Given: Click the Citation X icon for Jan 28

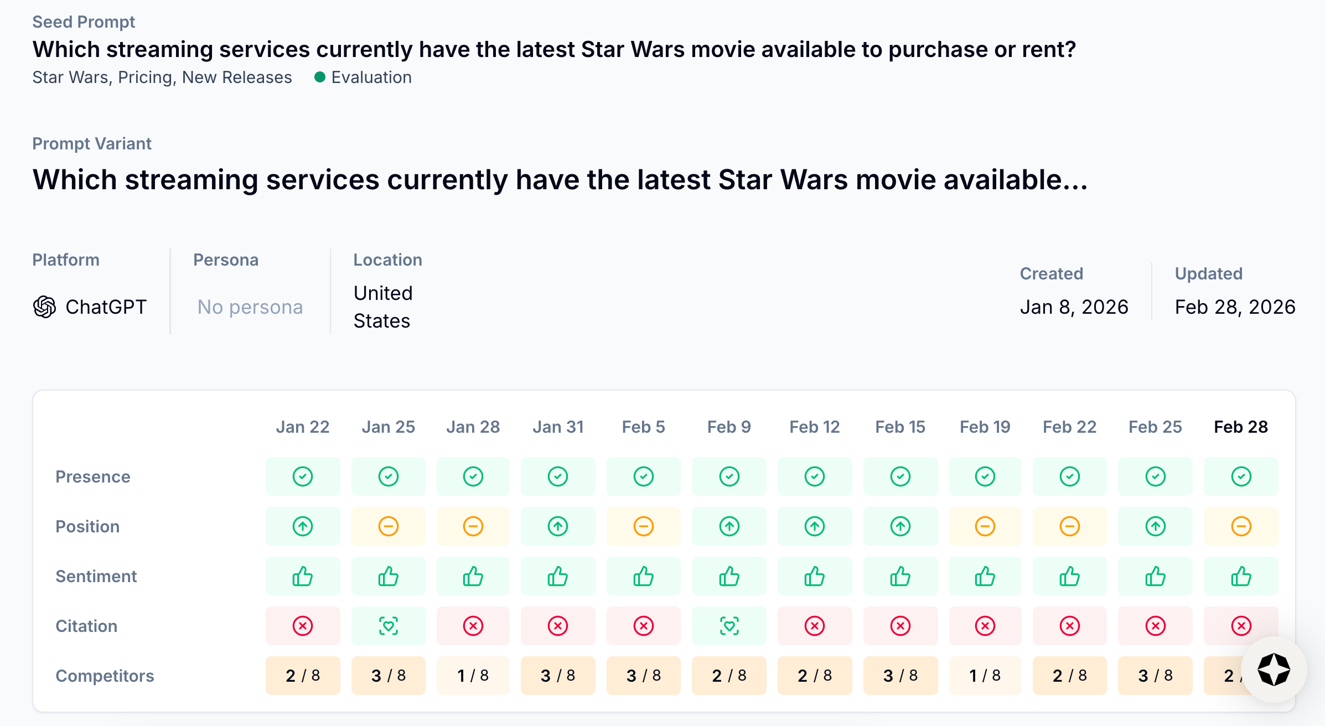Looking at the screenshot, I should (x=473, y=626).
